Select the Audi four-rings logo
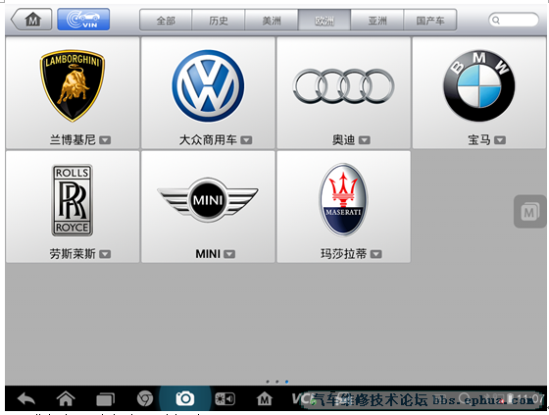549x415 pixels. [x=343, y=86]
